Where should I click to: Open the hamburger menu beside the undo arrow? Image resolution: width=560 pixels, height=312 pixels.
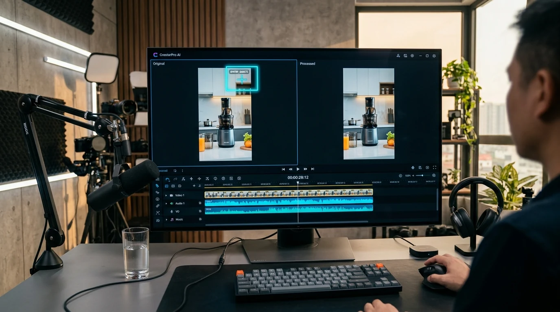[x=157, y=179]
